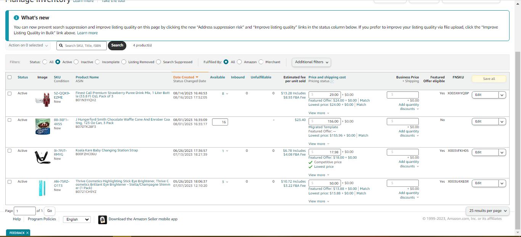
Task: Sort by the Date Created column header
Action: 186,77
